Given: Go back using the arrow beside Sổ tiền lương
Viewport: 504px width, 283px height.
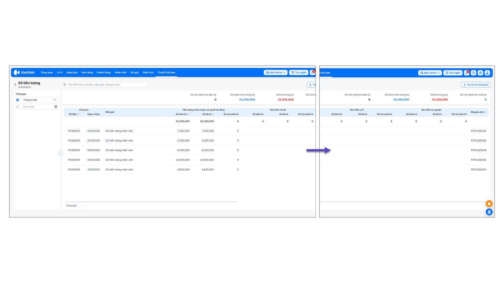Looking at the screenshot, I should point(15,85).
